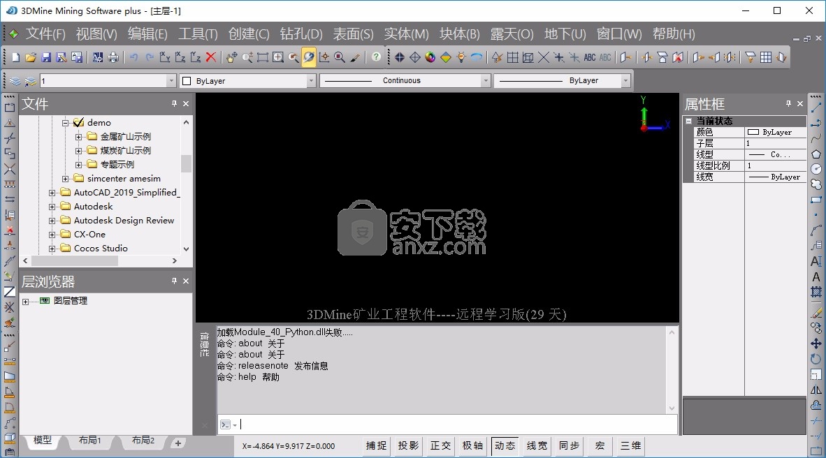Collapse the demo folder node

click(65, 123)
